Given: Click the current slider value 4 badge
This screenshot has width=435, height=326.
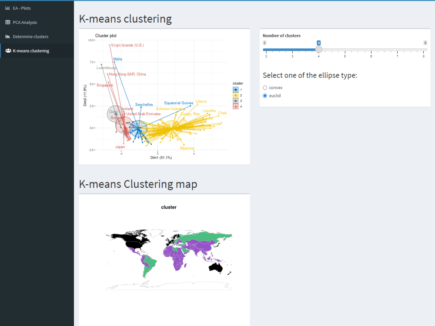Looking at the screenshot, I should tap(319, 43).
